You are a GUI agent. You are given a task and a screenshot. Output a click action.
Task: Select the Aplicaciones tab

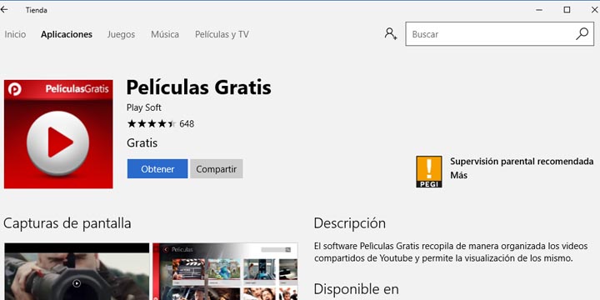(x=67, y=34)
